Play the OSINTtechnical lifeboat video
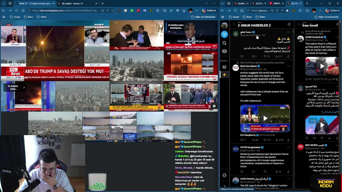The image size is (342, 192). click(x=322, y=66)
